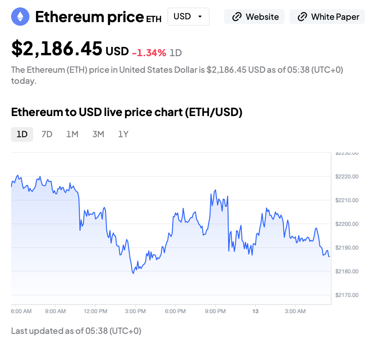Image resolution: width=376 pixels, height=350 pixels.
Task: Show the 1M price chart
Action: click(72, 134)
